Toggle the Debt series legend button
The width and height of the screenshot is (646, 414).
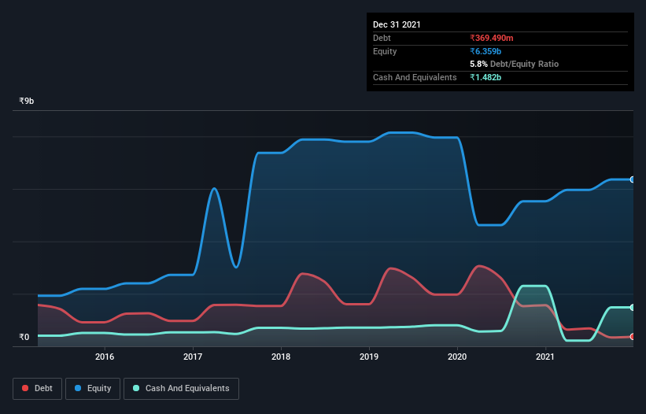[38, 389]
